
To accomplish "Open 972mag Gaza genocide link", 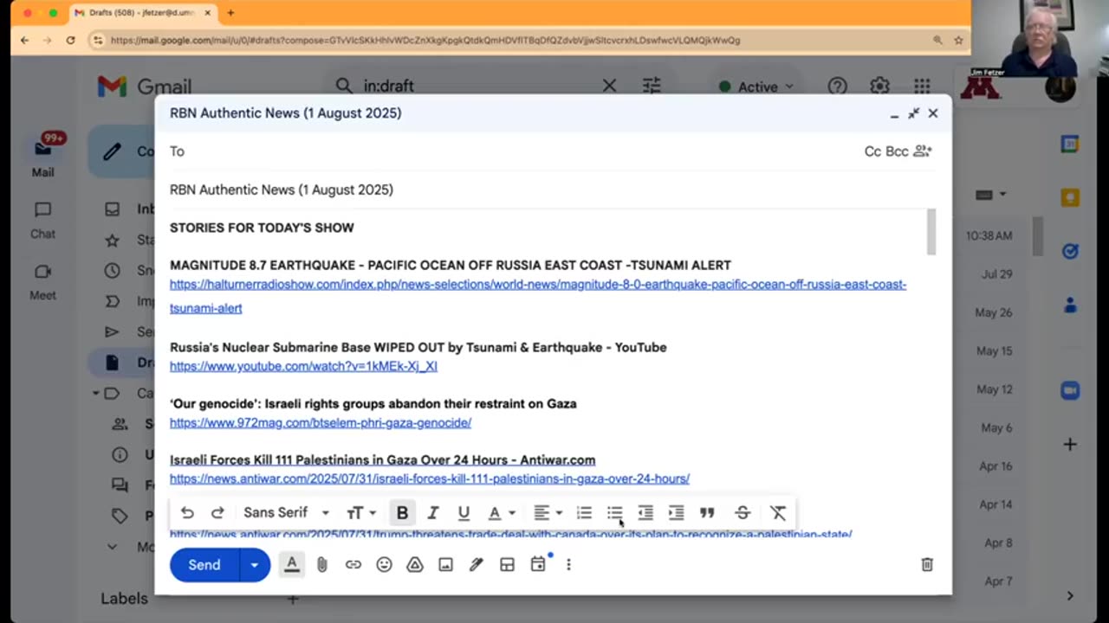I will [x=321, y=422].
